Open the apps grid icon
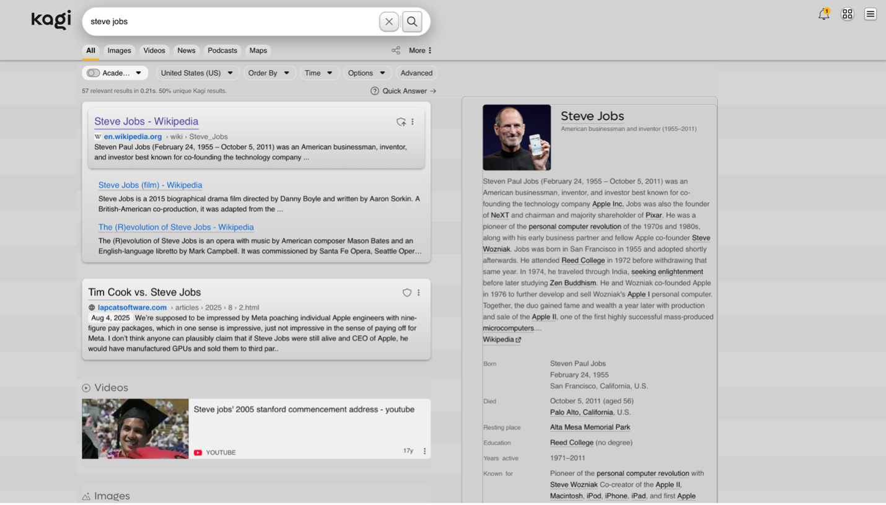 (x=847, y=14)
